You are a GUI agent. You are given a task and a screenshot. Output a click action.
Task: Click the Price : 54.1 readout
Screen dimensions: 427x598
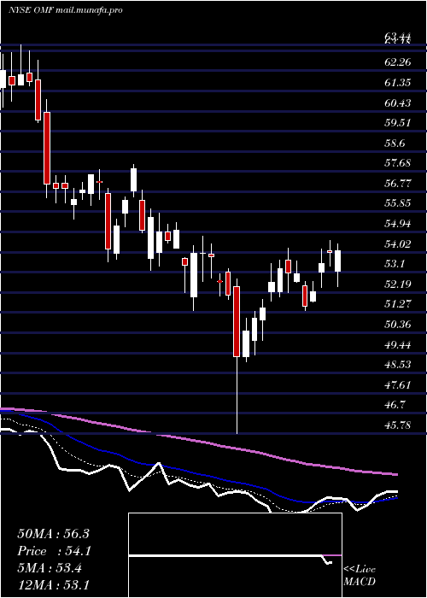coord(55,551)
